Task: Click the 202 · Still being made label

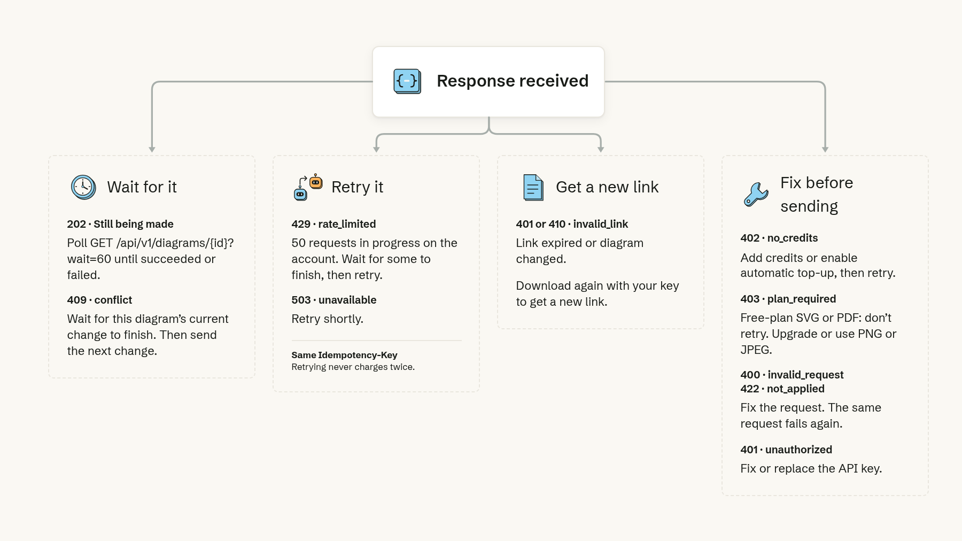Action: pyautogui.click(x=120, y=224)
